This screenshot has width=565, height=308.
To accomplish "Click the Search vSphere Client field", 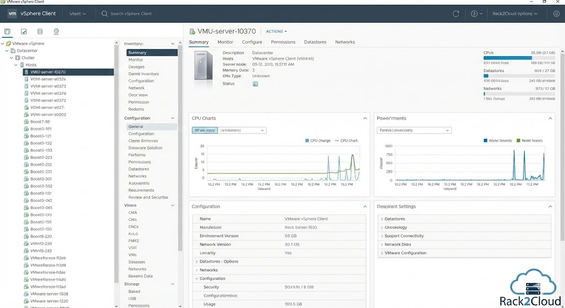I will tap(131, 13).
